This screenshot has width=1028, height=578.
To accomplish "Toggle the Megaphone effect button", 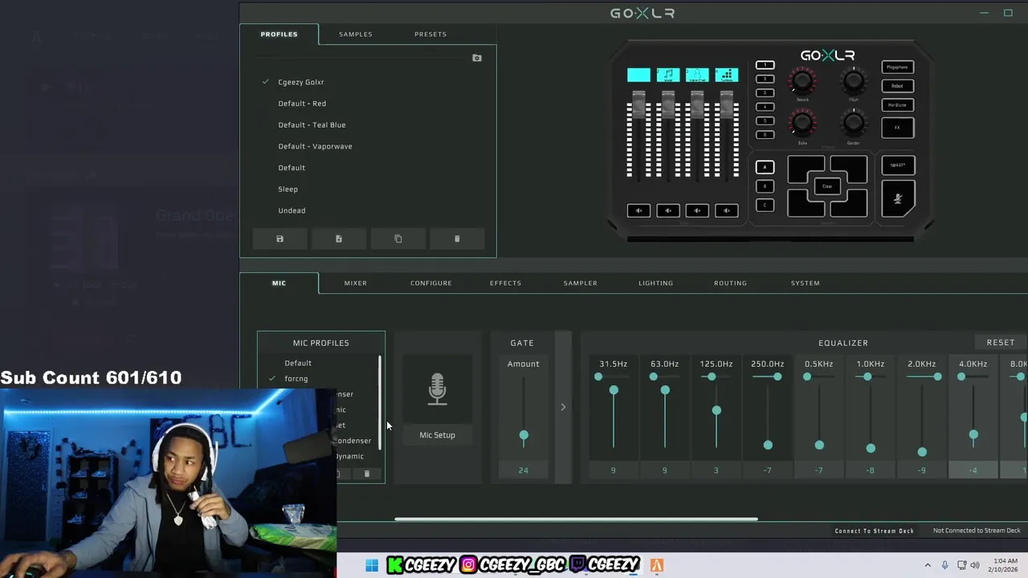I will [897, 67].
